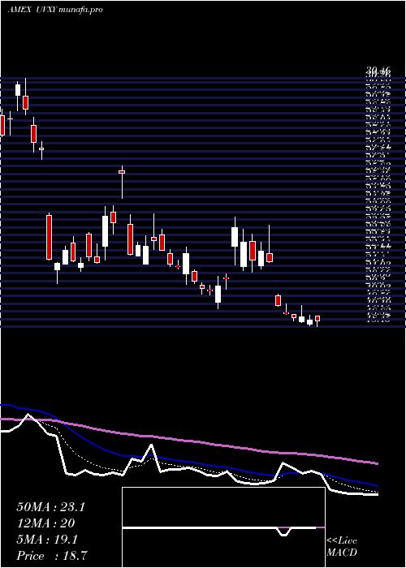
Task: Select the 50MA : 23.1 label
Action: (50, 507)
